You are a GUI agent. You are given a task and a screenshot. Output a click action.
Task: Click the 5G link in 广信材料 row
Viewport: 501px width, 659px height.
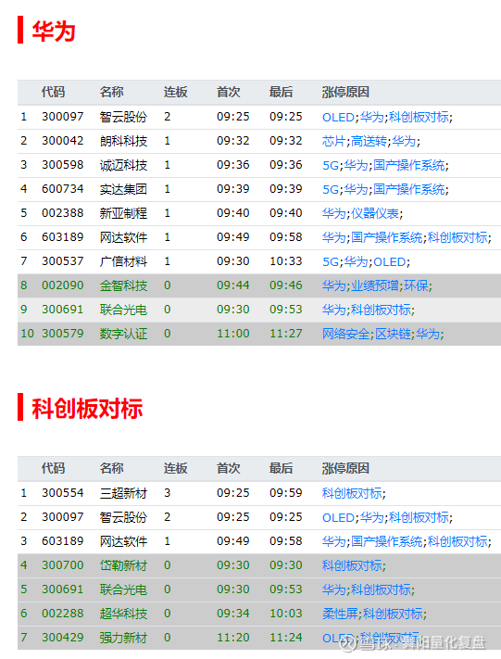[x=330, y=261]
